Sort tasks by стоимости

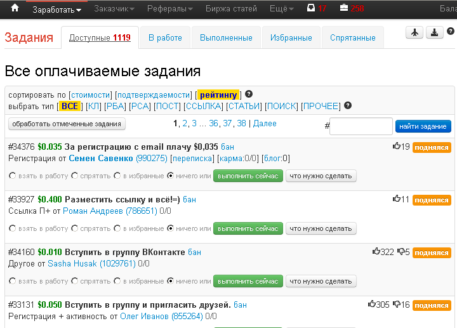coord(90,95)
